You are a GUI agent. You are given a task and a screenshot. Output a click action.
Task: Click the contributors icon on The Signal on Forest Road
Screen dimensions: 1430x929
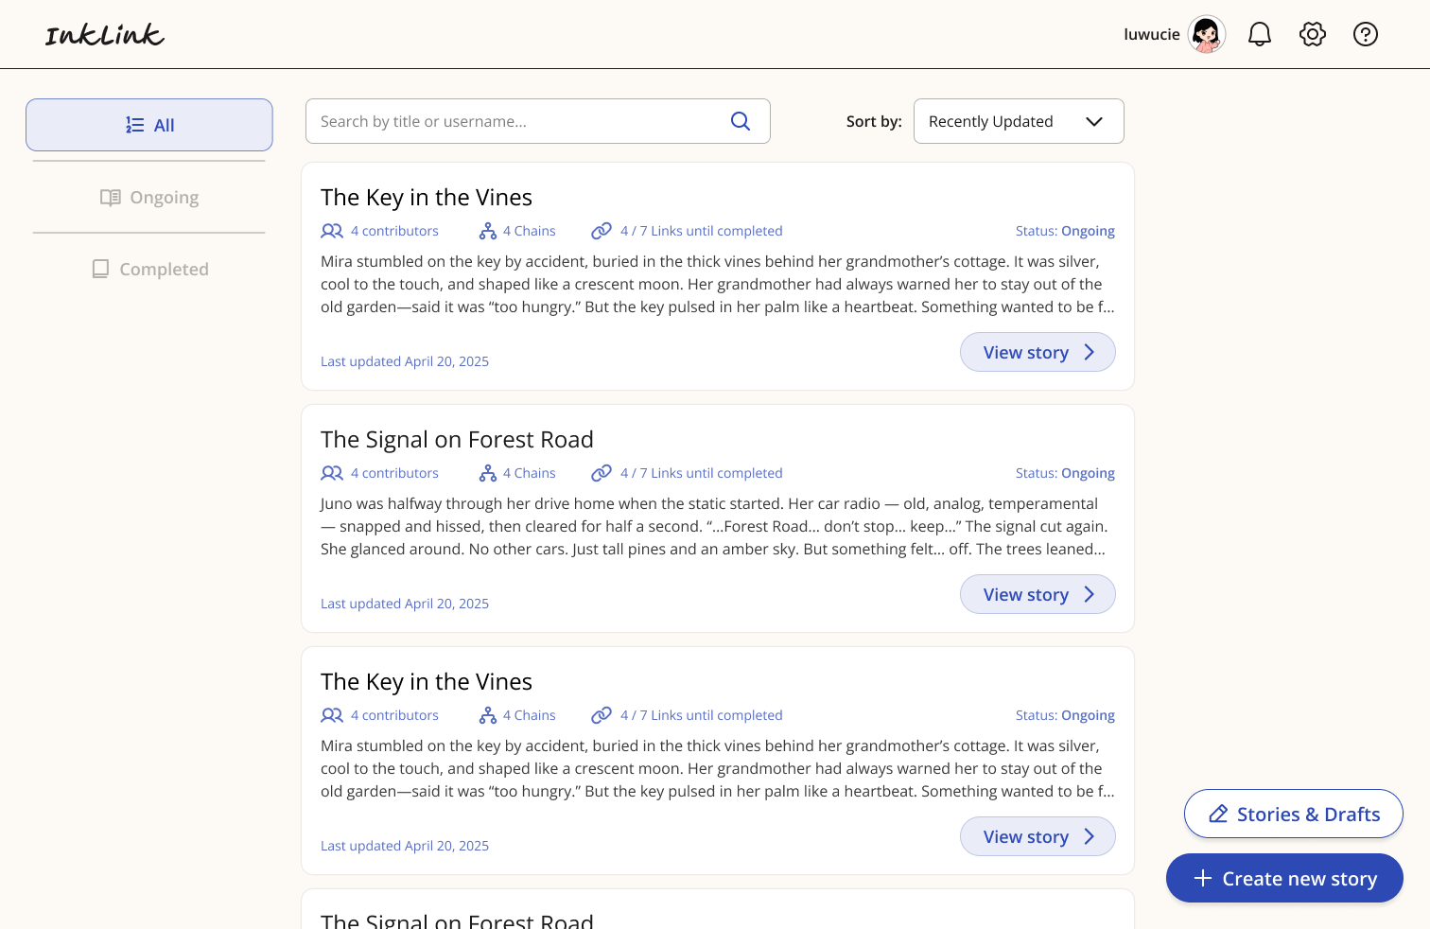tap(332, 472)
